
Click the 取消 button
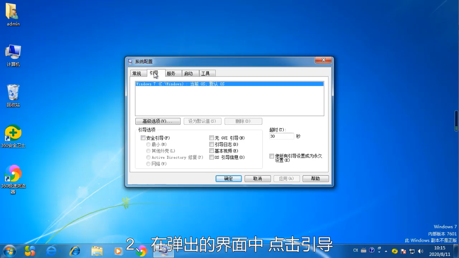(x=258, y=179)
